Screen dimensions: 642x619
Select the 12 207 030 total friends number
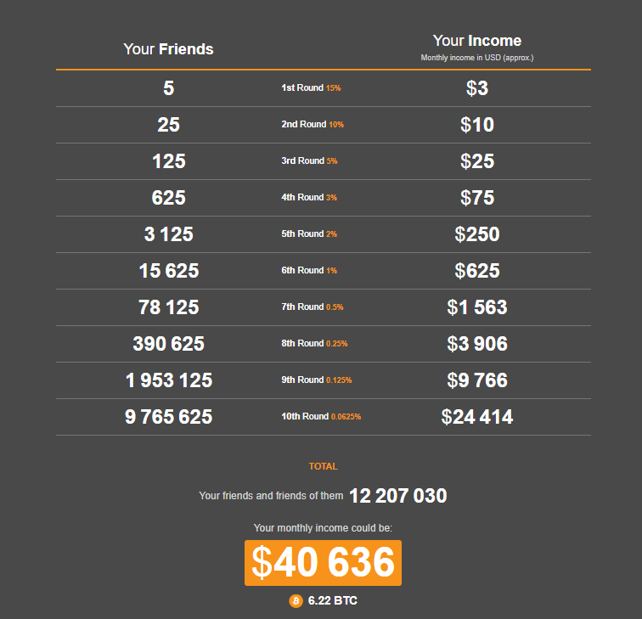(397, 496)
